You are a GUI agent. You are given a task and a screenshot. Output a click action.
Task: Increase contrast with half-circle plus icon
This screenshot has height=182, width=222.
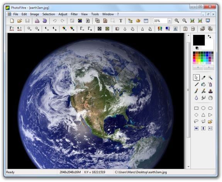55,29
